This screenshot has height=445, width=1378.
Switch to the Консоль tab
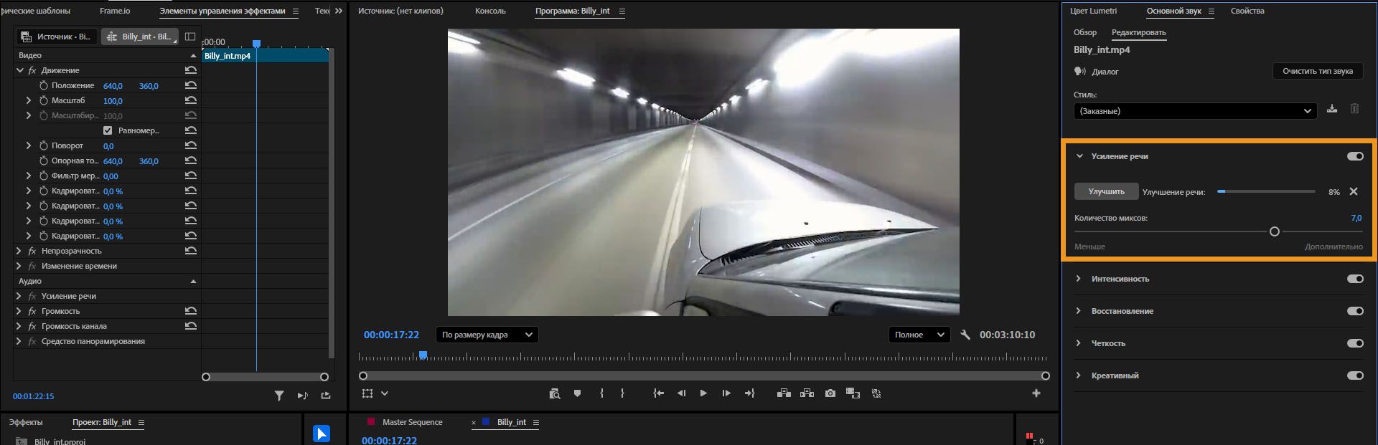(490, 11)
